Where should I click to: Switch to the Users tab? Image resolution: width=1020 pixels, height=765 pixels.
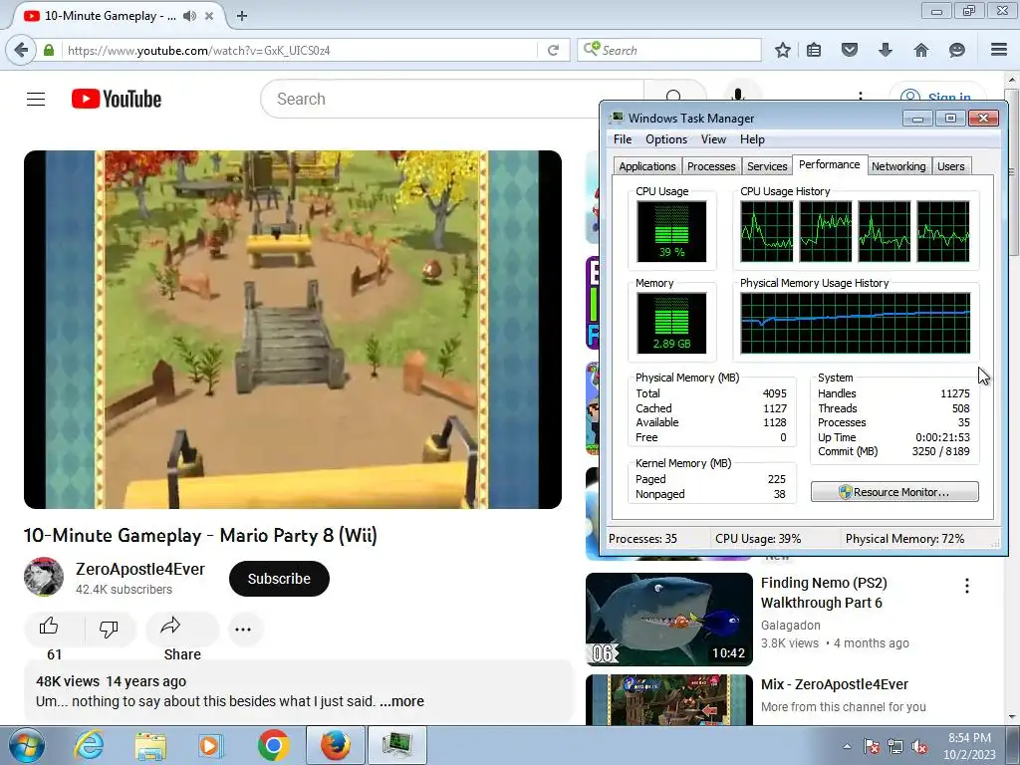(950, 166)
